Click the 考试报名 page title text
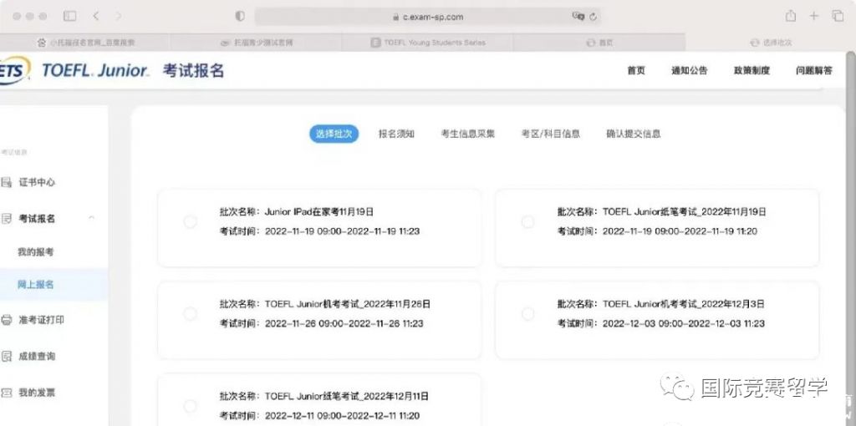856x426 pixels. point(193,71)
